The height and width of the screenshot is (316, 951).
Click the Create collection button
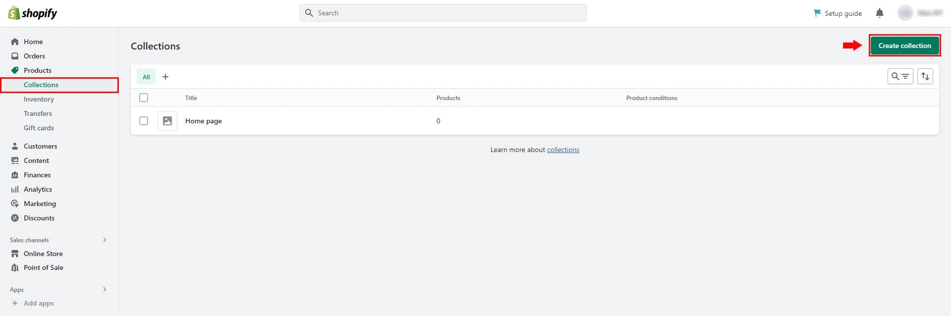[x=904, y=46]
